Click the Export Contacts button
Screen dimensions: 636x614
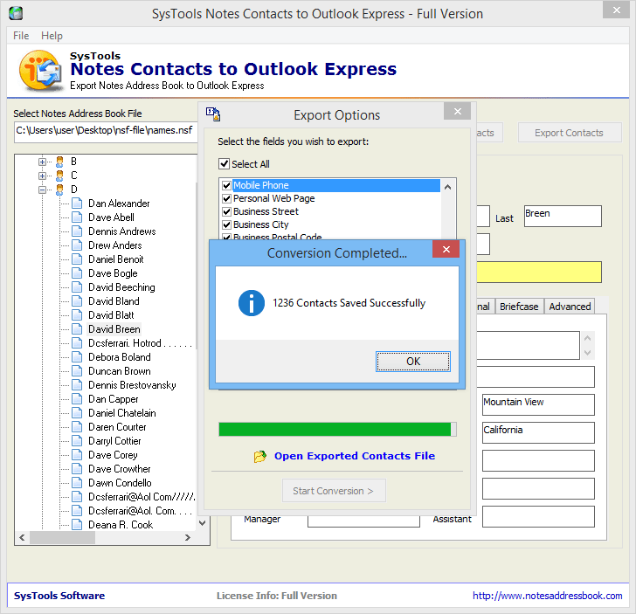point(570,133)
